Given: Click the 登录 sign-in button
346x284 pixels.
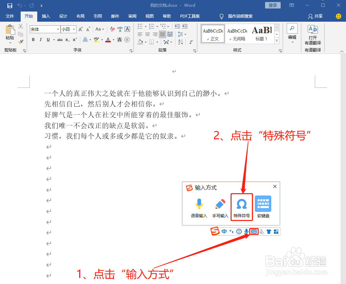Looking at the screenshot, I should pyautogui.click(x=273, y=5).
